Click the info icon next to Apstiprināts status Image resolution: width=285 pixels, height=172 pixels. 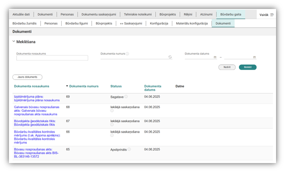coord(129,149)
